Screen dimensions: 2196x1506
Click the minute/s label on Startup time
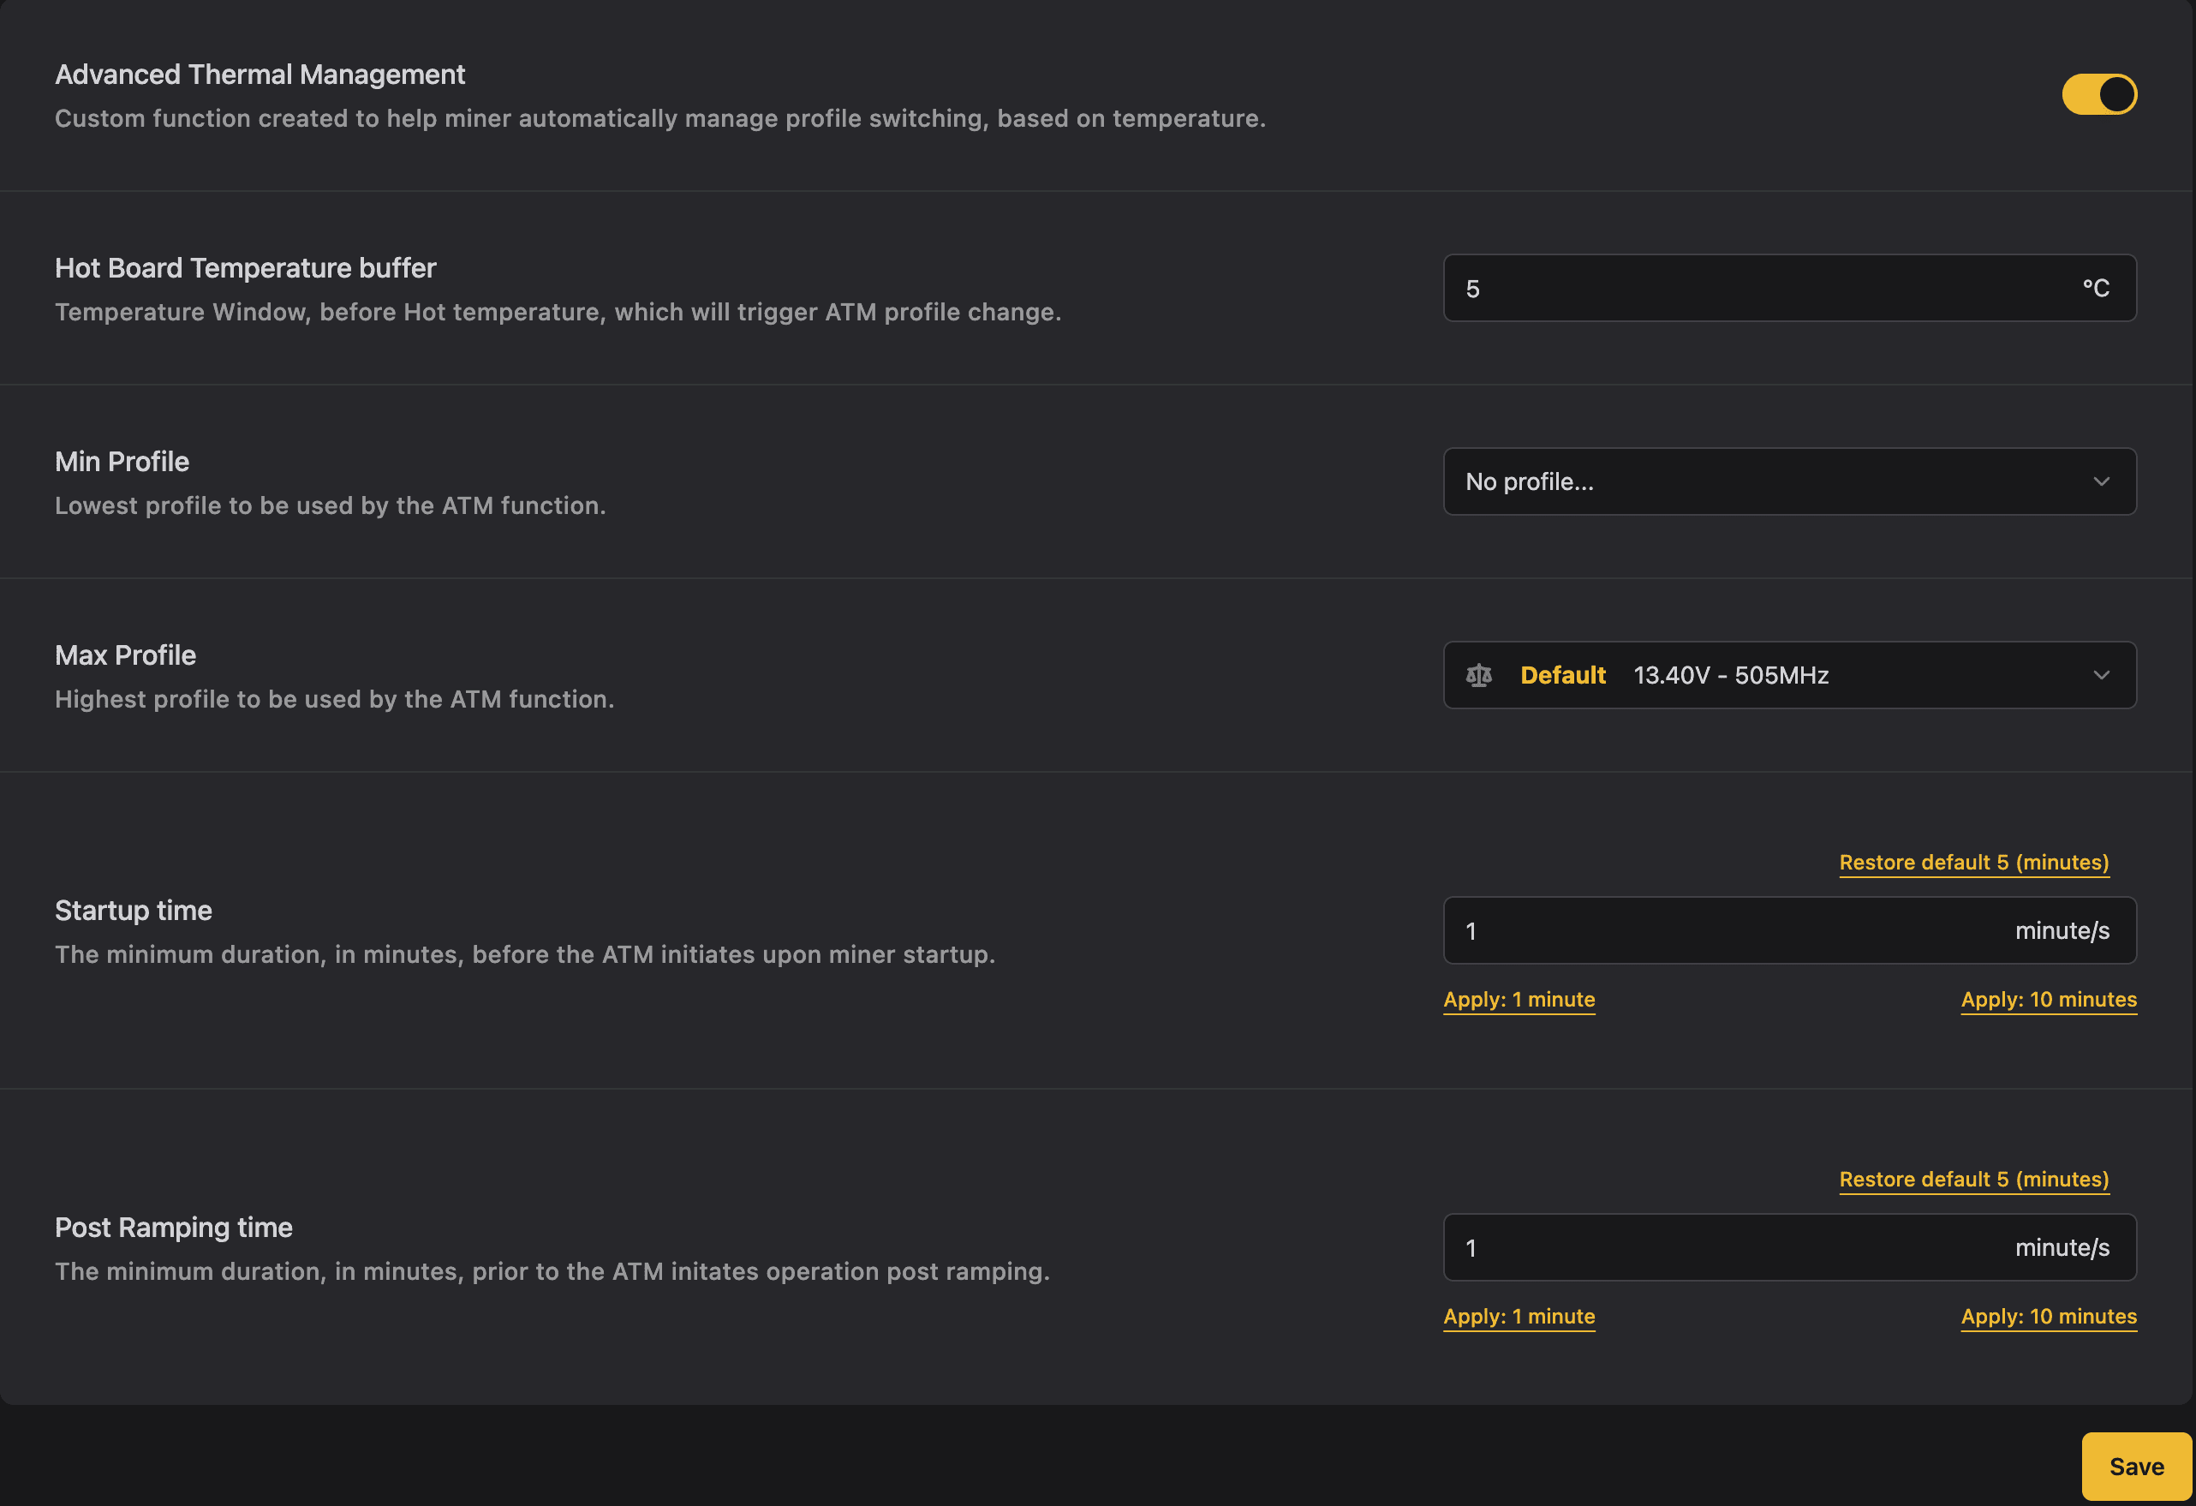[2062, 930]
